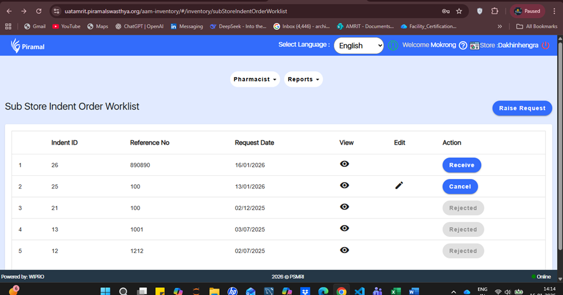563x295 pixels.
Task: View details of indent ID 26
Action: pyautogui.click(x=344, y=164)
